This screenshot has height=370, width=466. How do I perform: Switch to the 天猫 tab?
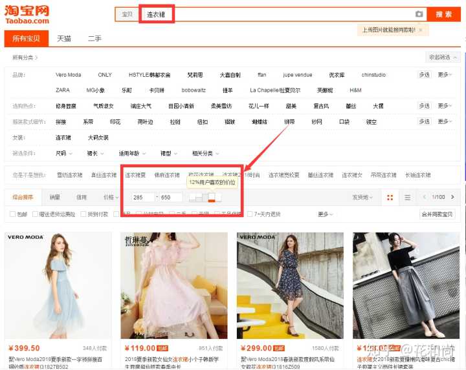64,39
